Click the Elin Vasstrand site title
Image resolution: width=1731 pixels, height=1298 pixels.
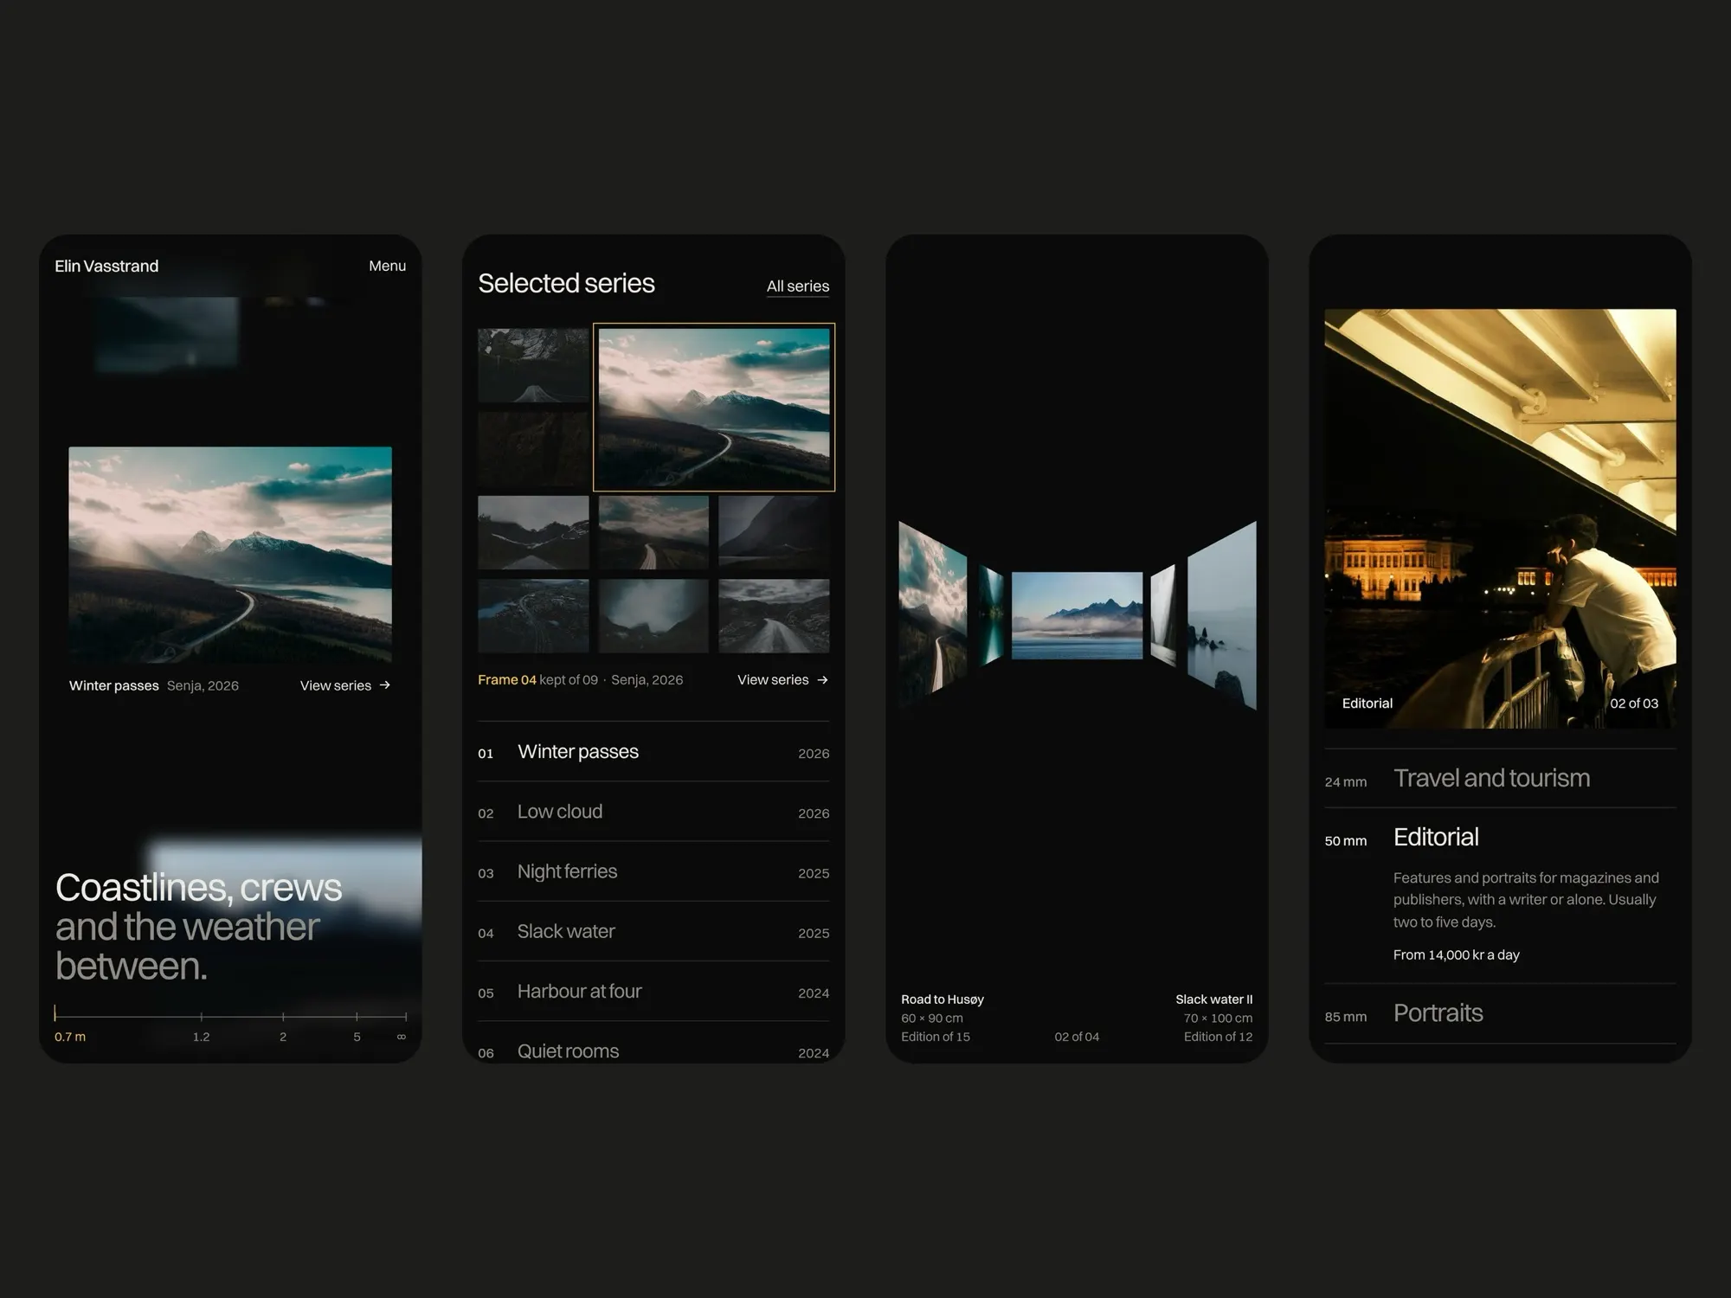tap(106, 266)
